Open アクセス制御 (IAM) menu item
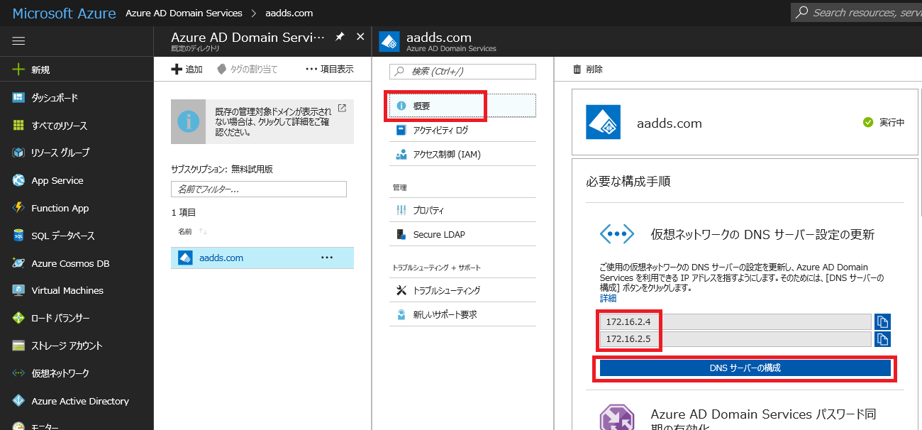922x430 pixels. point(462,154)
